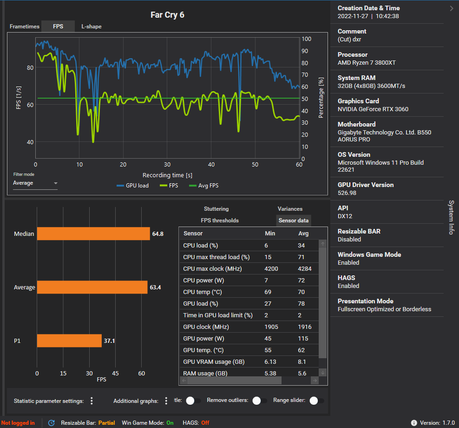The width and height of the screenshot is (459, 428).
Task: Click the Avg column header
Action: pyautogui.click(x=303, y=234)
